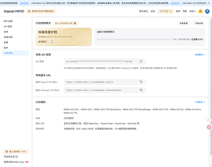Viewport: 212px width, 167px height.
Task: Click the 安慰 header link
Action: 178,11
